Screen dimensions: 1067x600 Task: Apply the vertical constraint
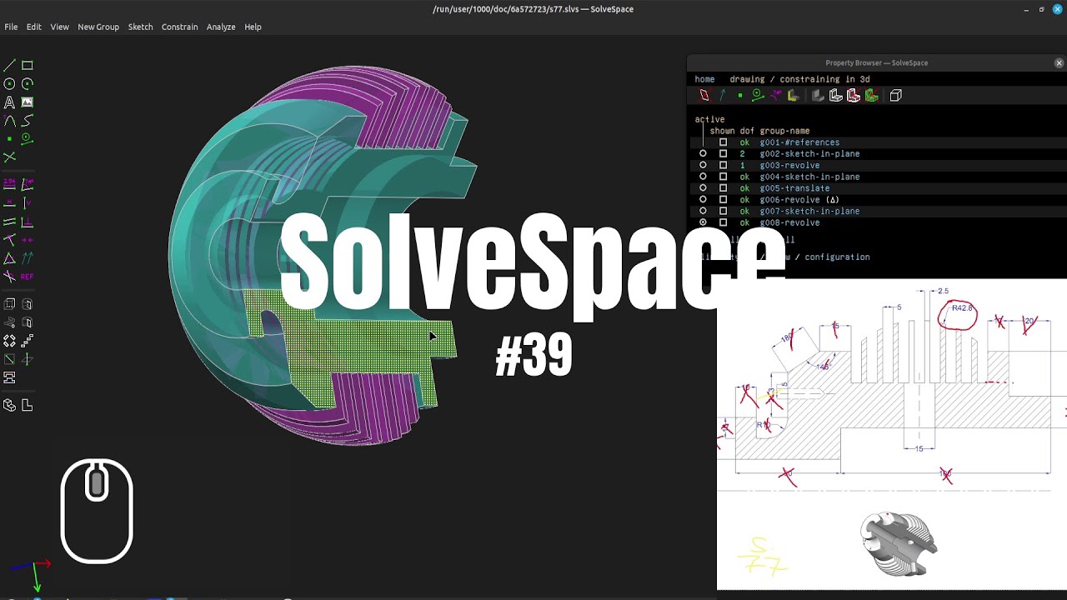click(x=28, y=202)
